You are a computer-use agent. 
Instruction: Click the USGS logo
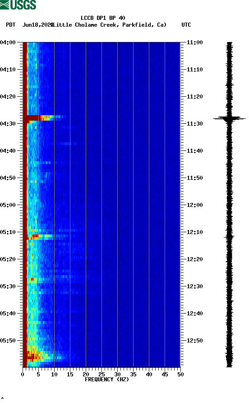18,5
